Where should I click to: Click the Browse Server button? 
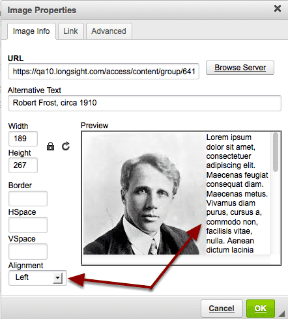(x=240, y=68)
